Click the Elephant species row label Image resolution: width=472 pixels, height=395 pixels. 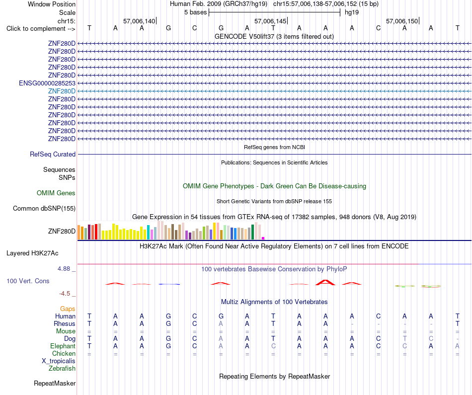63,346
